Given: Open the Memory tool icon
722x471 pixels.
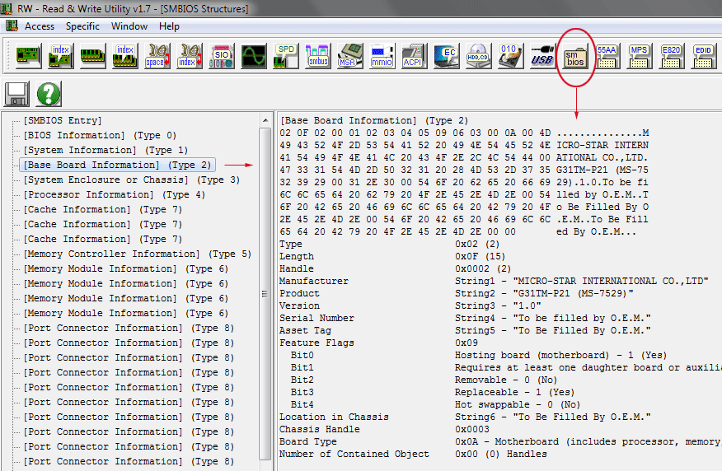Looking at the screenshot, I should tap(92, 56).
